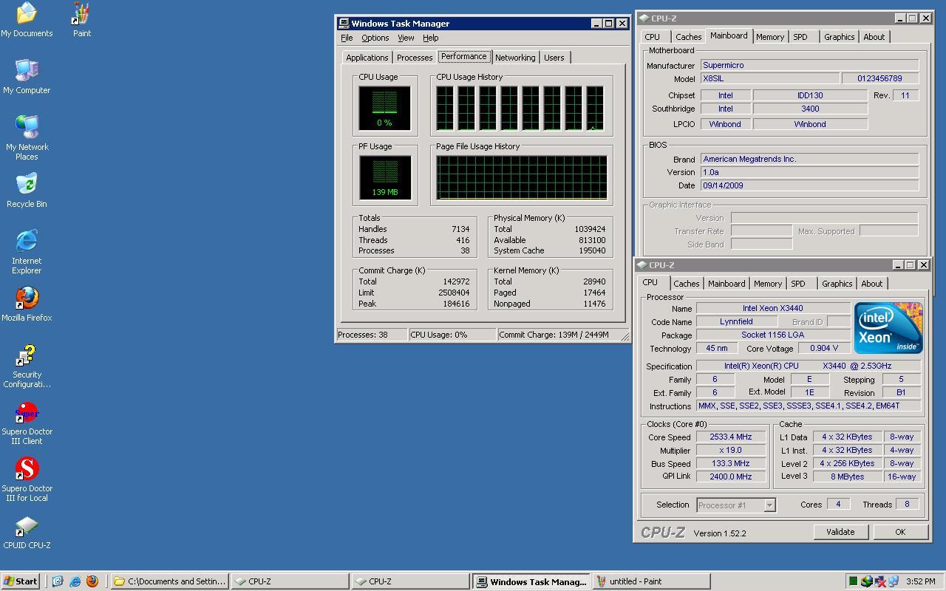Open the View menu in Task Manager

[406, 38]
